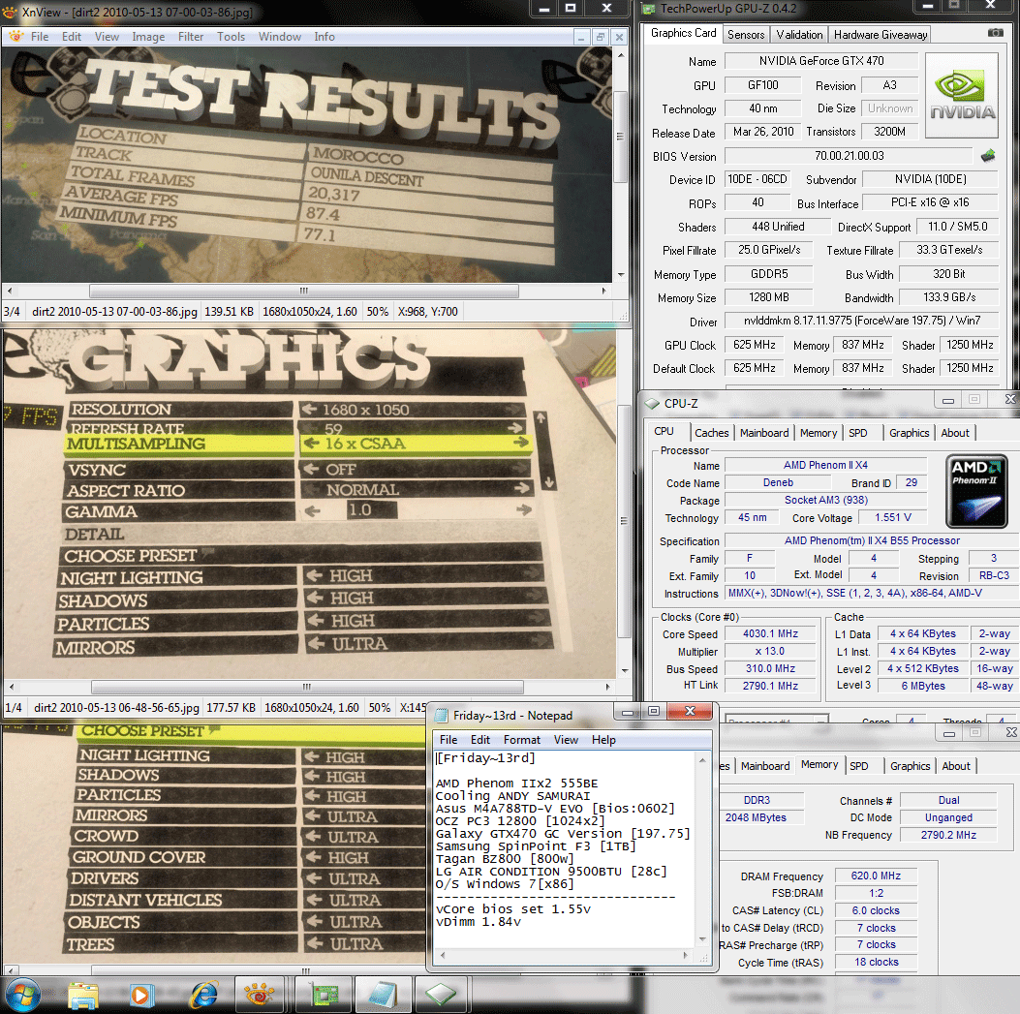Select the Memory tab in lower CPU-Z window
Screen dimensions: 1020x1014
point(819,764)
